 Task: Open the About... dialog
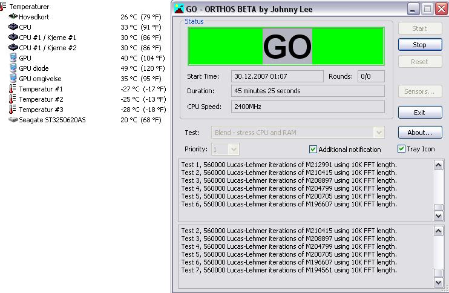click(x=420, y=133)
